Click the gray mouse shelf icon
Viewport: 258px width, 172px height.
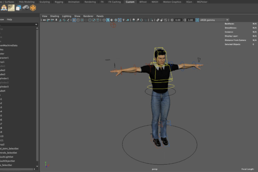point(26,8)
